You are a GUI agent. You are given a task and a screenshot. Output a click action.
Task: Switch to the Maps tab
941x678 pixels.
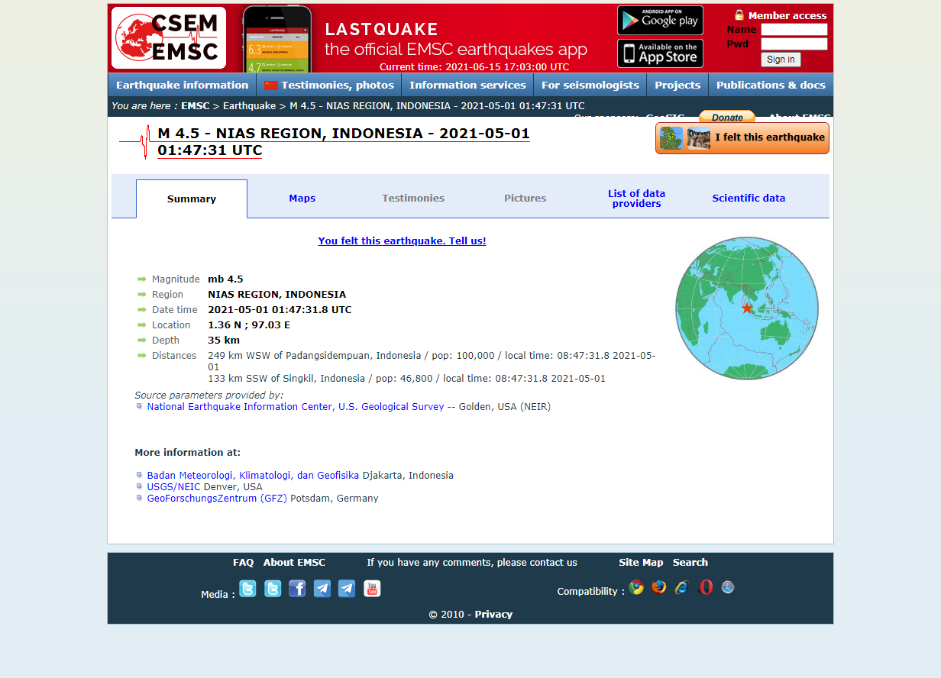point(302,199)
